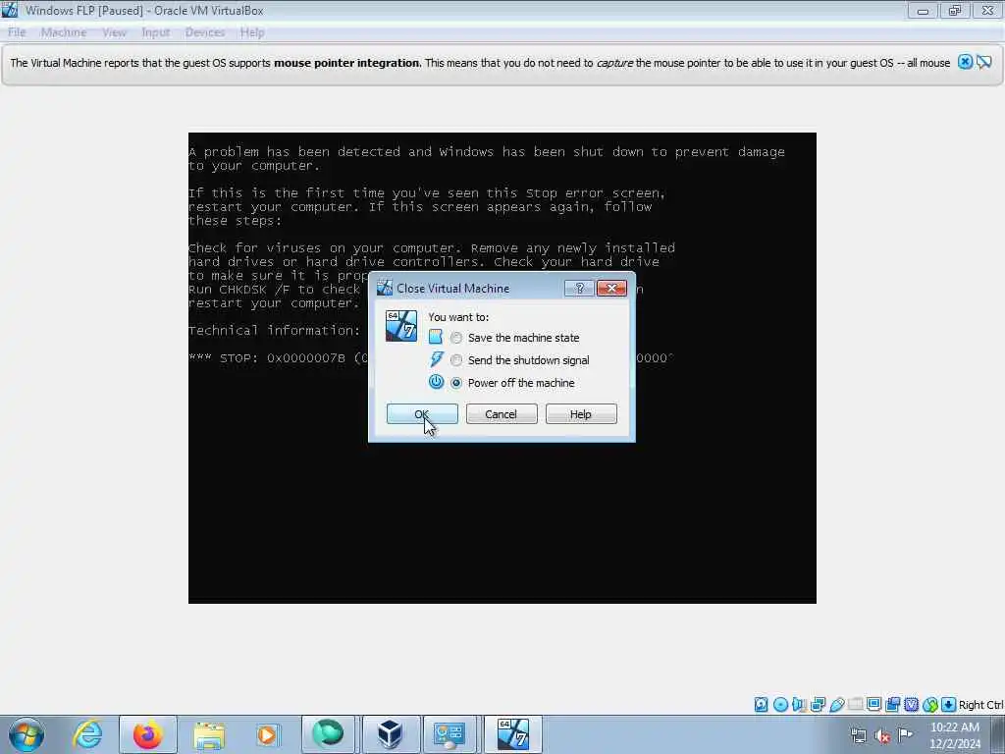Click the audio status icon in VM status bar
1005x754 pixels.
(x=799, y=705)
